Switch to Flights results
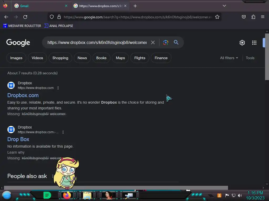269x201 pixels. pyautogui.click(x=140, y=58)
